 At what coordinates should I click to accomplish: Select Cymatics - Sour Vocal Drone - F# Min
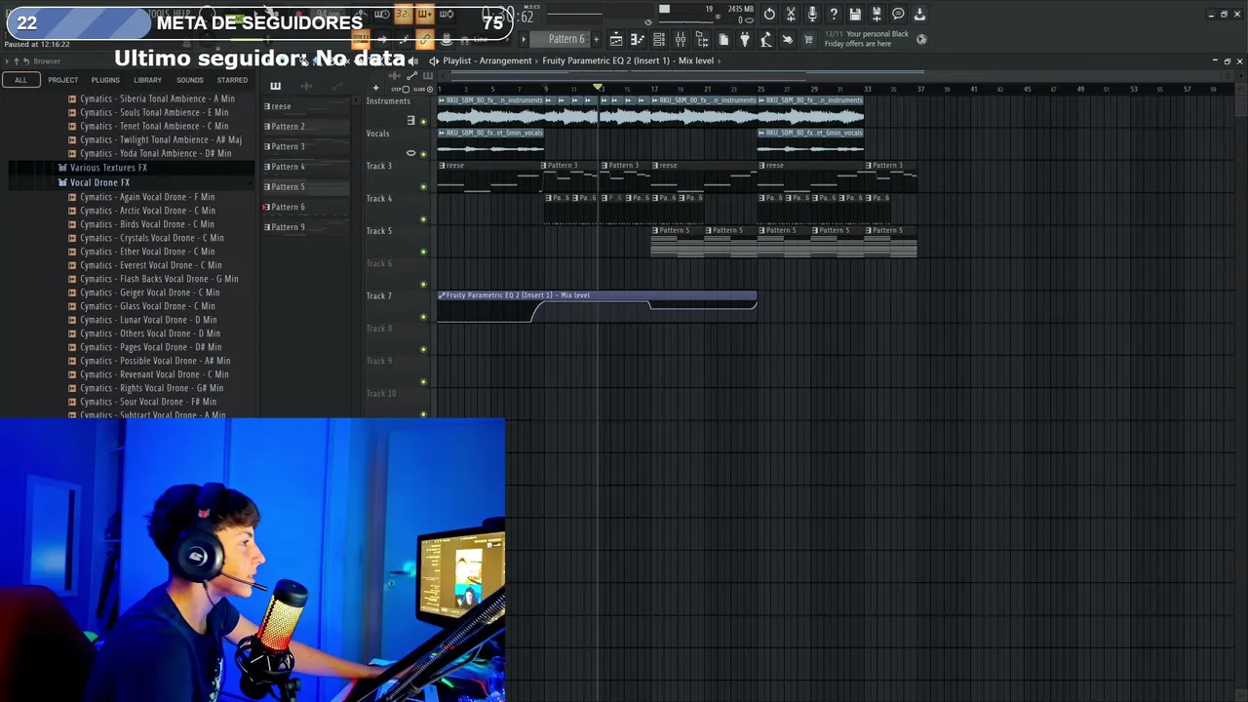148,402
